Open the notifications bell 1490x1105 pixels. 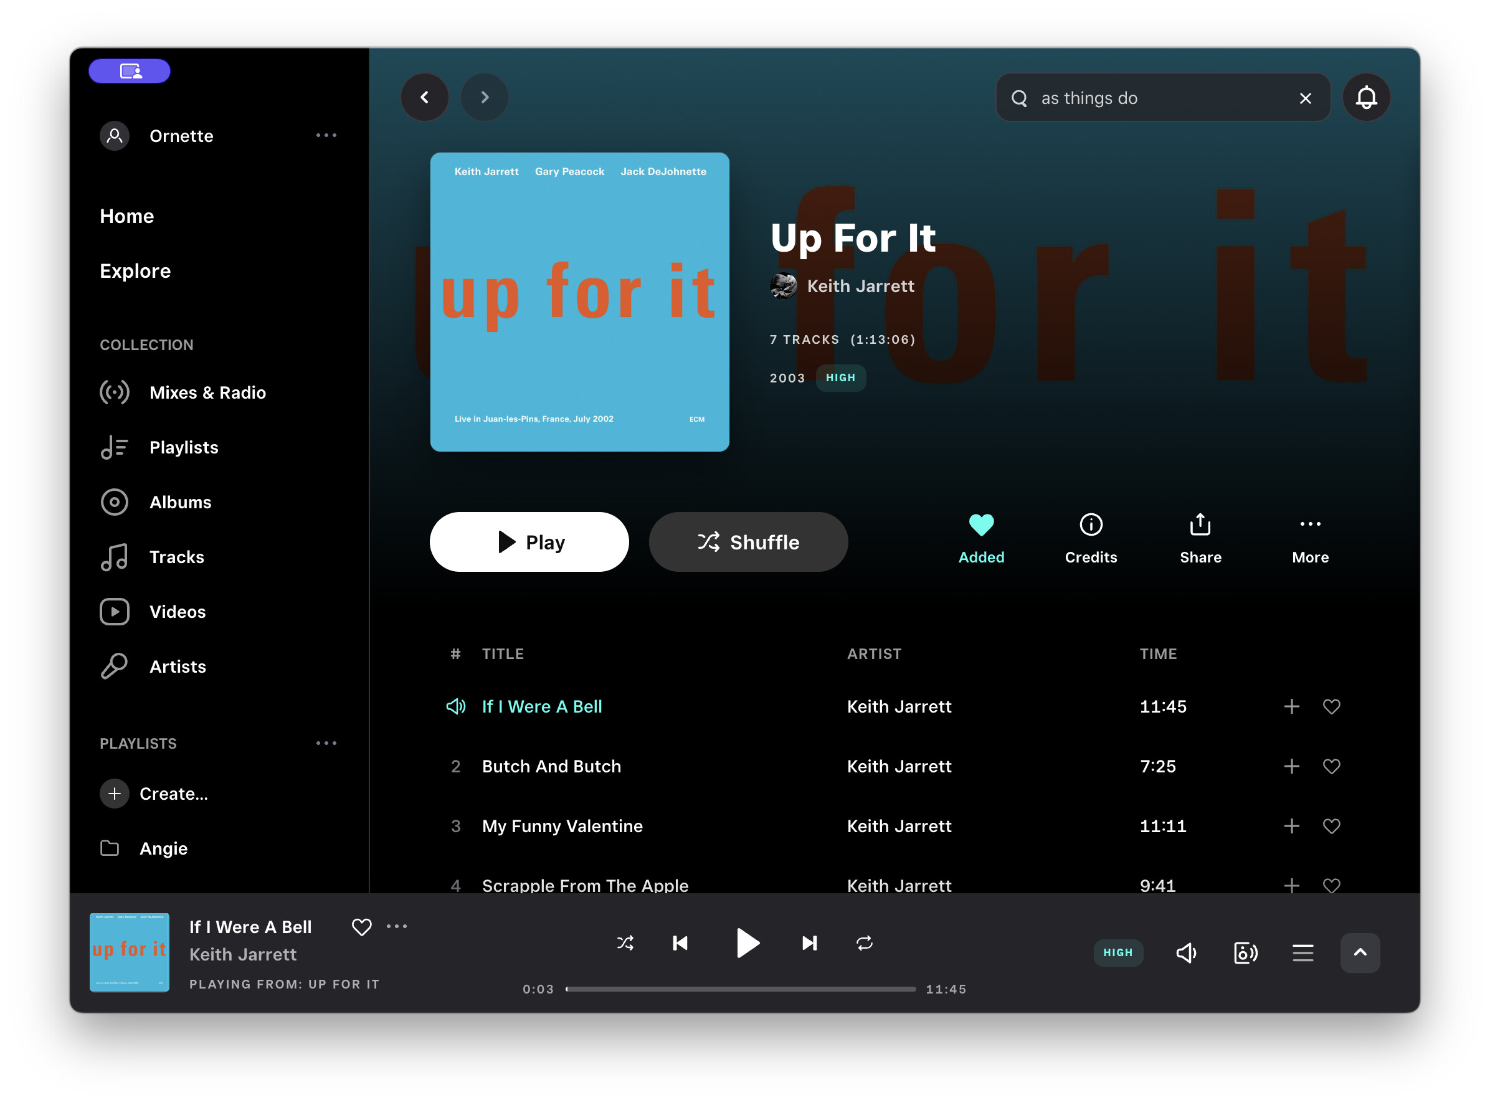pos(1365,98)
